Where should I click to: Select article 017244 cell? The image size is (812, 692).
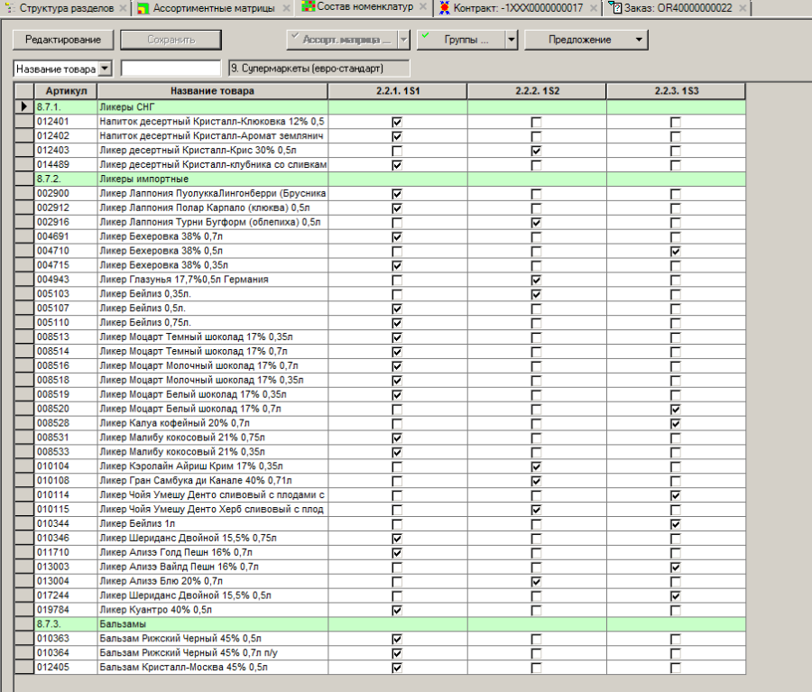click(66, 595)
